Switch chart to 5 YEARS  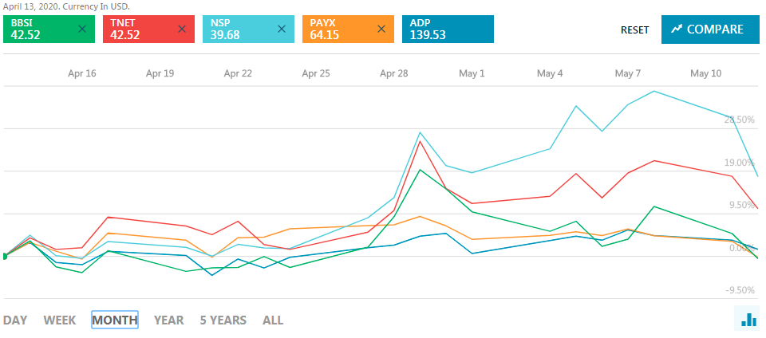(223, 320)
